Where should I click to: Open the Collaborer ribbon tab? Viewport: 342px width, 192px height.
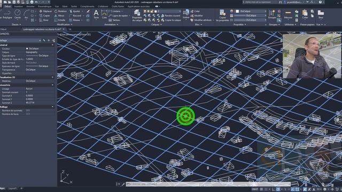pos(103,6)
